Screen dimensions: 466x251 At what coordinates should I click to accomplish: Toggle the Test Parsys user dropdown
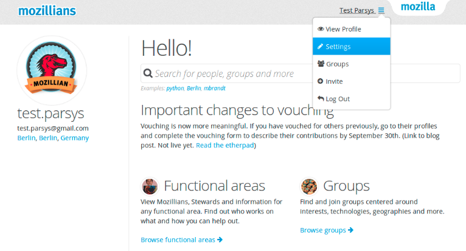tap(362, 11)
